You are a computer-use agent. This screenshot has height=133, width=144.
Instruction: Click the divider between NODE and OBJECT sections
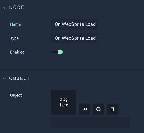coord(72,69)
